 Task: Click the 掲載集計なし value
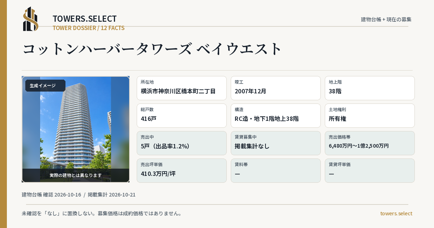[x=252, y=146]
